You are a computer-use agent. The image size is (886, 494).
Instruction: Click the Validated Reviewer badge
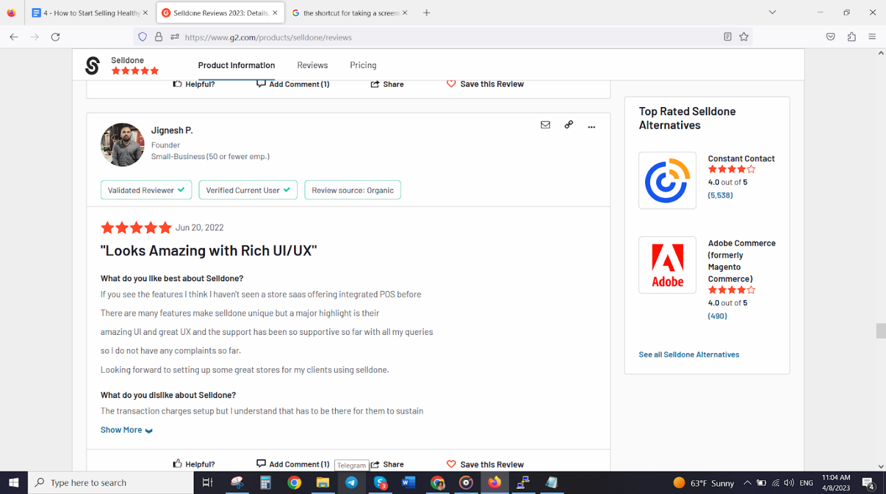point(146,190)
